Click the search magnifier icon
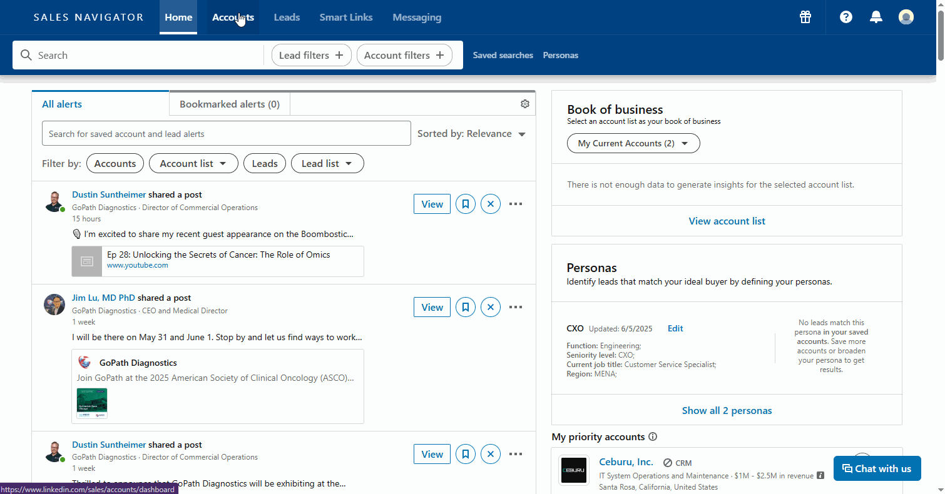Screen dimensions: 945x494 (26, 55)
